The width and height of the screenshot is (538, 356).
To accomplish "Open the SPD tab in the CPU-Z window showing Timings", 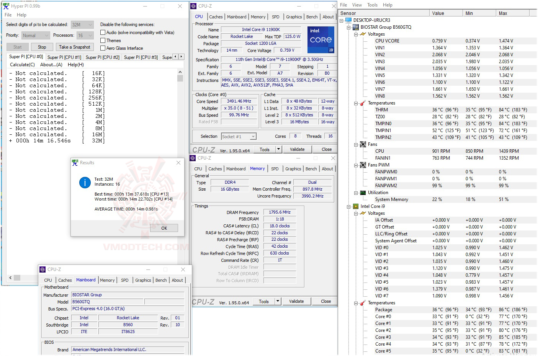I will click(275, 169).
